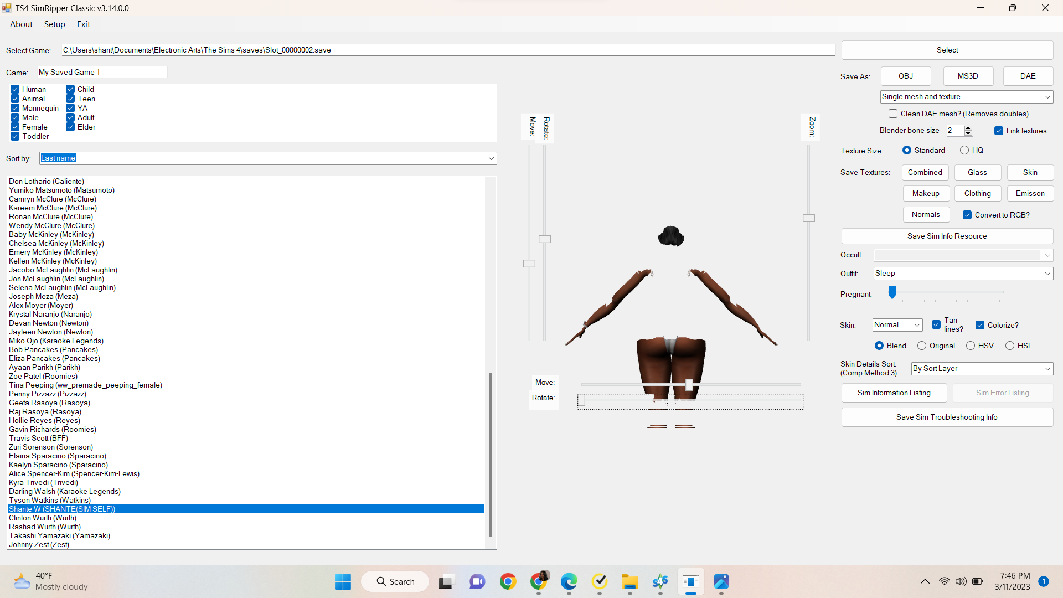This screenshot has height=598, width=1063.
Task: Show hidden system tray icons
Action: (925, 581)
